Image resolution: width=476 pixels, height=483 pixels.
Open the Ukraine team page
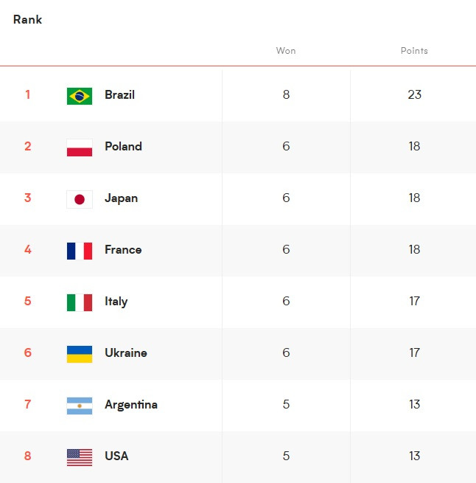point(126,353)
